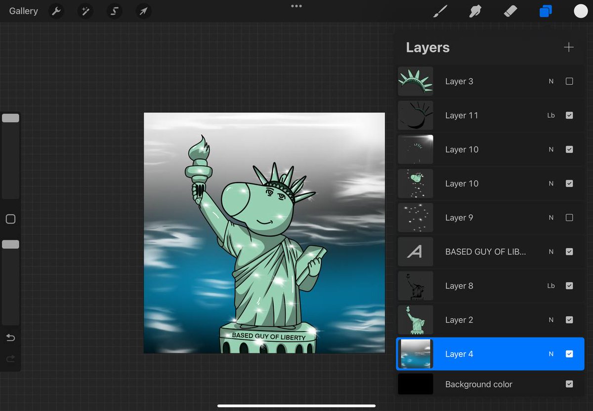The width and height of the screenshot is (593, 411).
Task: Open blend mode N for text layer
Action: tap(551, 252)
